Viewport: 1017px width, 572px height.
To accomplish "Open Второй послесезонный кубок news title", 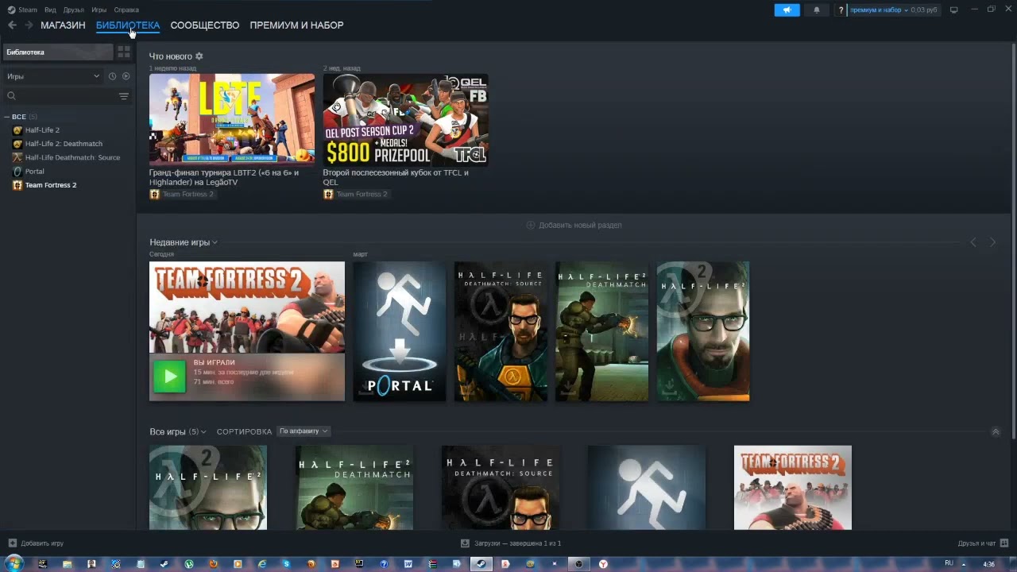I will point(396,177).
